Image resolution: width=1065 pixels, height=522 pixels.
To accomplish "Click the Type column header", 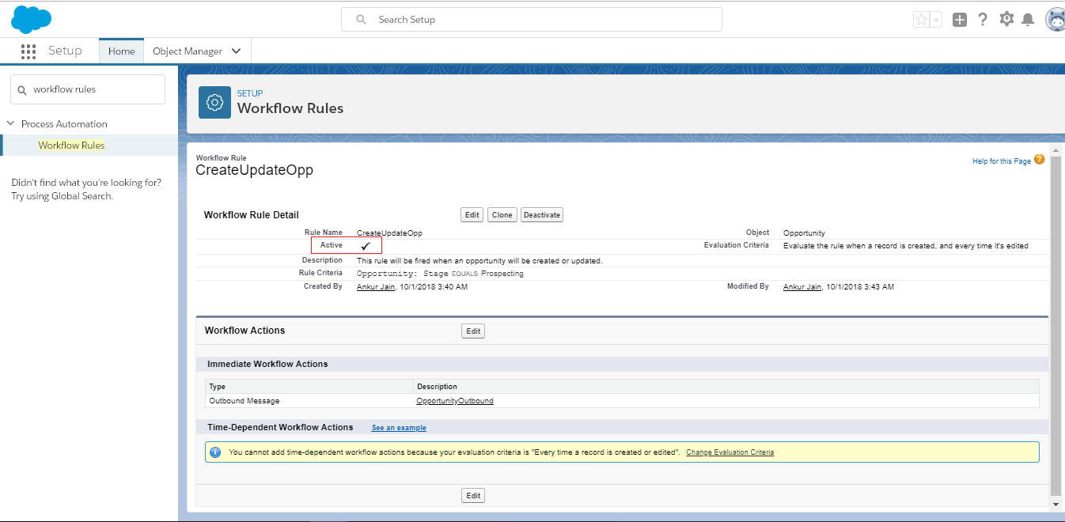I will point(218,387).
